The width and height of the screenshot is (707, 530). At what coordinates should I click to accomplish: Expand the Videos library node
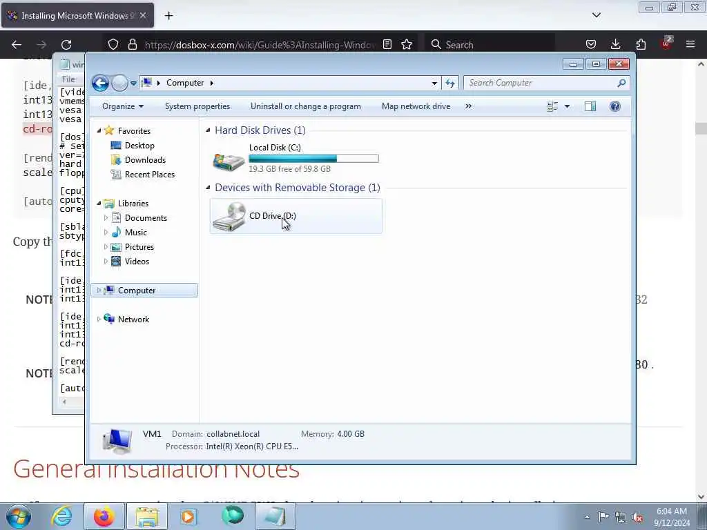tap(106, 262)
